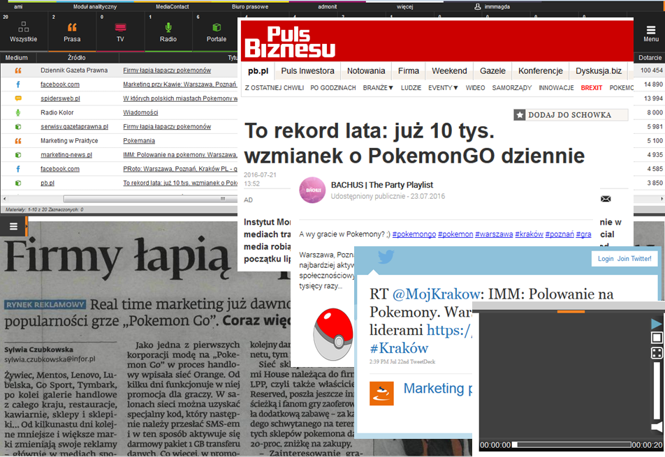Open the #Kraków hashtag in the tweet
Screen dimensions: 665x457
click(399, 347)
